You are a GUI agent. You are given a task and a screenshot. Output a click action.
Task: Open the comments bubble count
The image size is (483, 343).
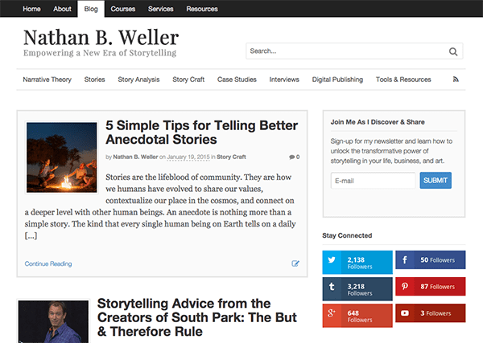pos(294,157)
